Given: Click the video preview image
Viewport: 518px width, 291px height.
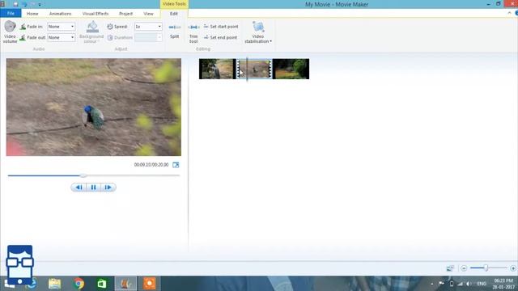Looking at the screenshot, I should 94,108.
